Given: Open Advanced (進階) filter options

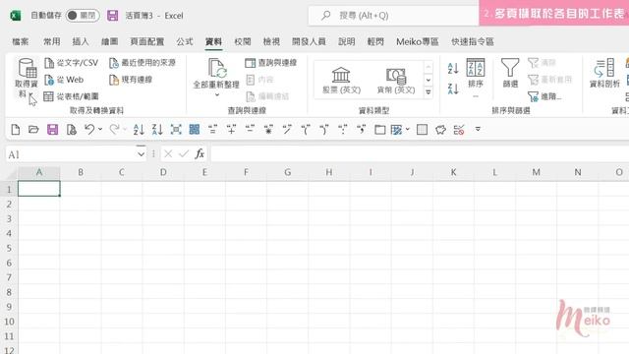Looking at the screenshot, I should click(x=544, y=96).
